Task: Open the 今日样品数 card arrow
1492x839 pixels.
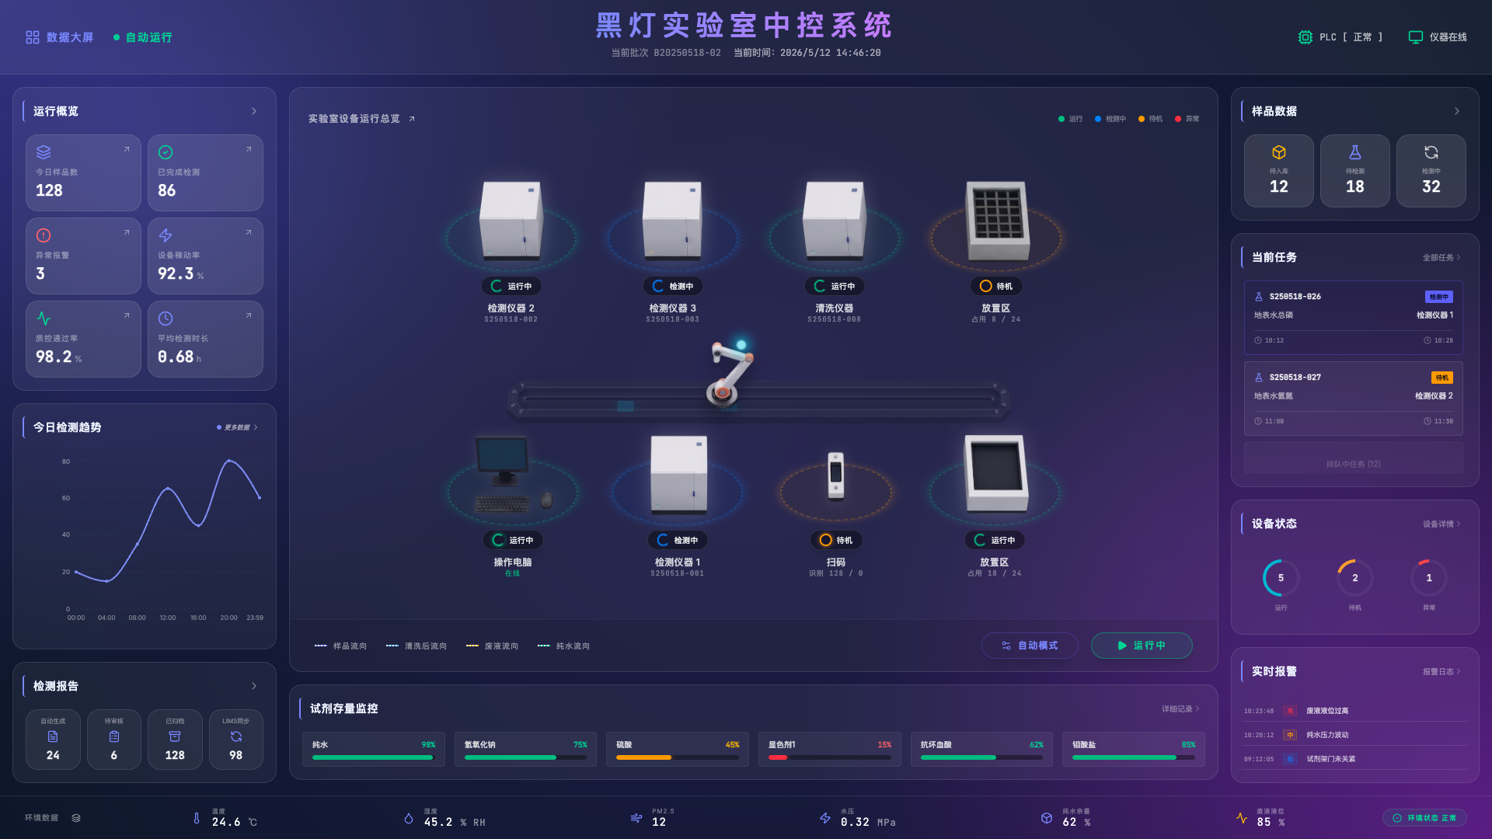Action: 127,149
